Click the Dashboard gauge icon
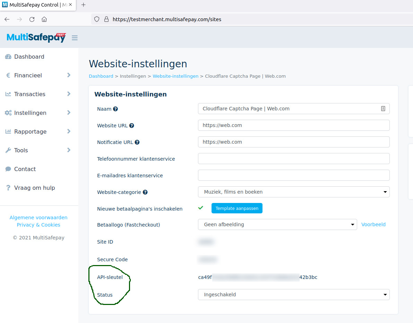Viewport: 413px width, 323px height. point(8,57)
